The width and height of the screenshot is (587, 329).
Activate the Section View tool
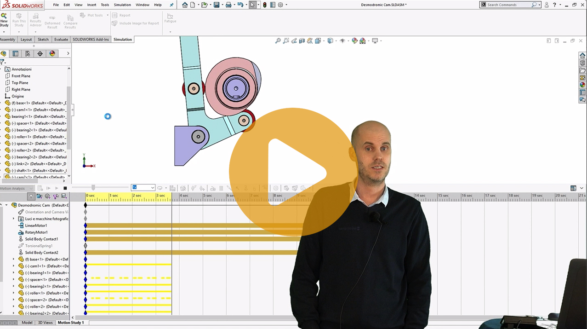[x=301, y=40]
